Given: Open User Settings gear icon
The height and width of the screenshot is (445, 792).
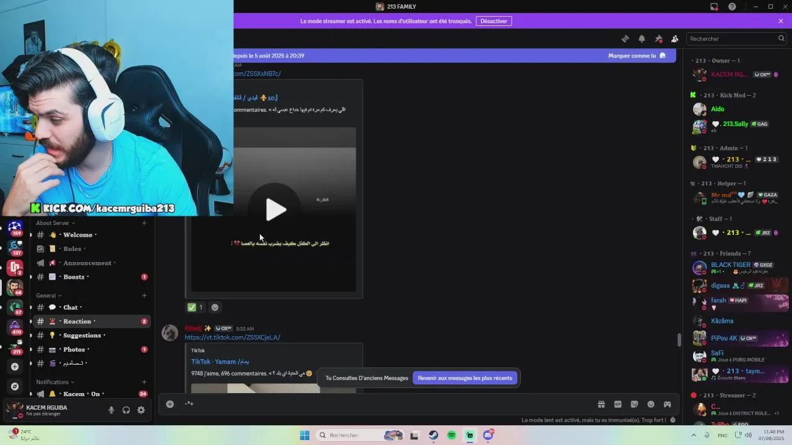Looking at the screenshot, I should 141,410.
